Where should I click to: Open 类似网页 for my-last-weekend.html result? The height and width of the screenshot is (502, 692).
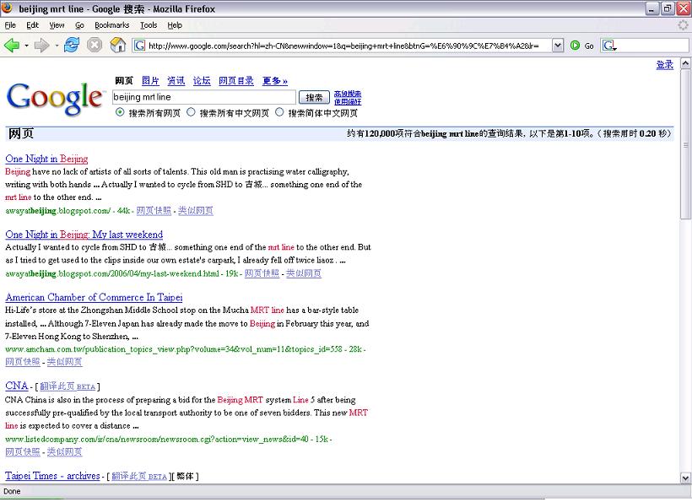(304, 273)
